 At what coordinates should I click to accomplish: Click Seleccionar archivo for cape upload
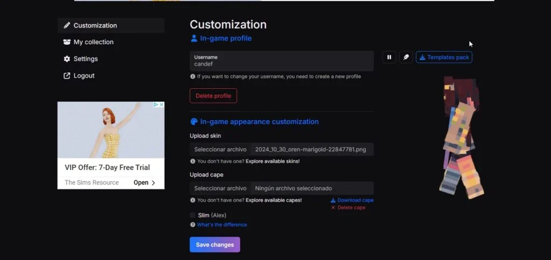pos(220,188)
